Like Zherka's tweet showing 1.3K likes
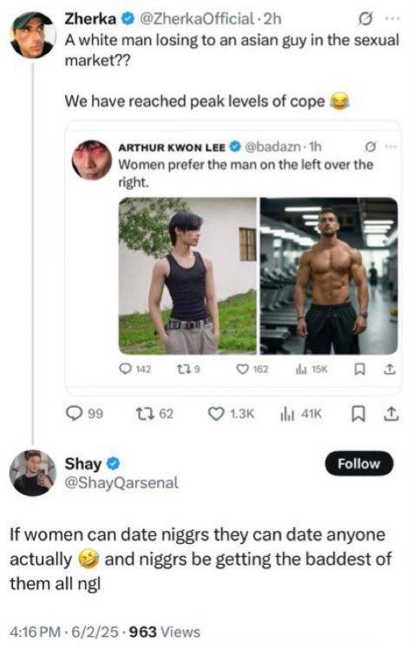Screen dimensions: 411x648 [216, 413]
